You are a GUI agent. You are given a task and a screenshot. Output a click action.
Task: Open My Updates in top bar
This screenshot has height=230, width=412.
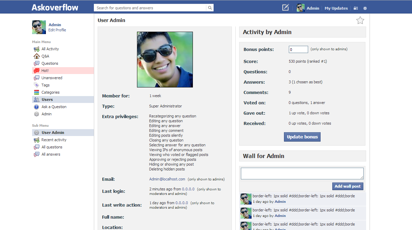tap(336, 8)
